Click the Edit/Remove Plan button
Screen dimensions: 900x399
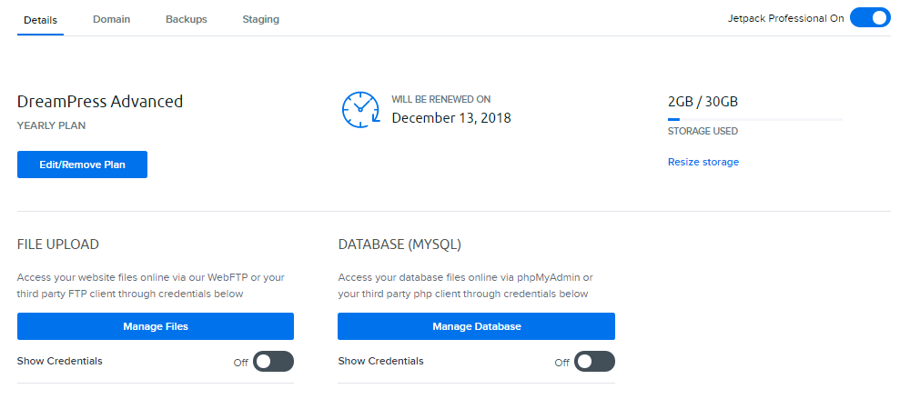(x=82, y=165)
